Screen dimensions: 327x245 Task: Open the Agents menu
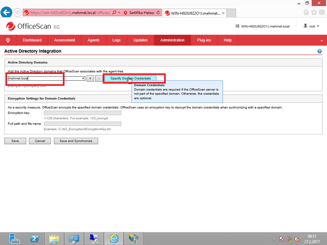(x=93, y=40)
